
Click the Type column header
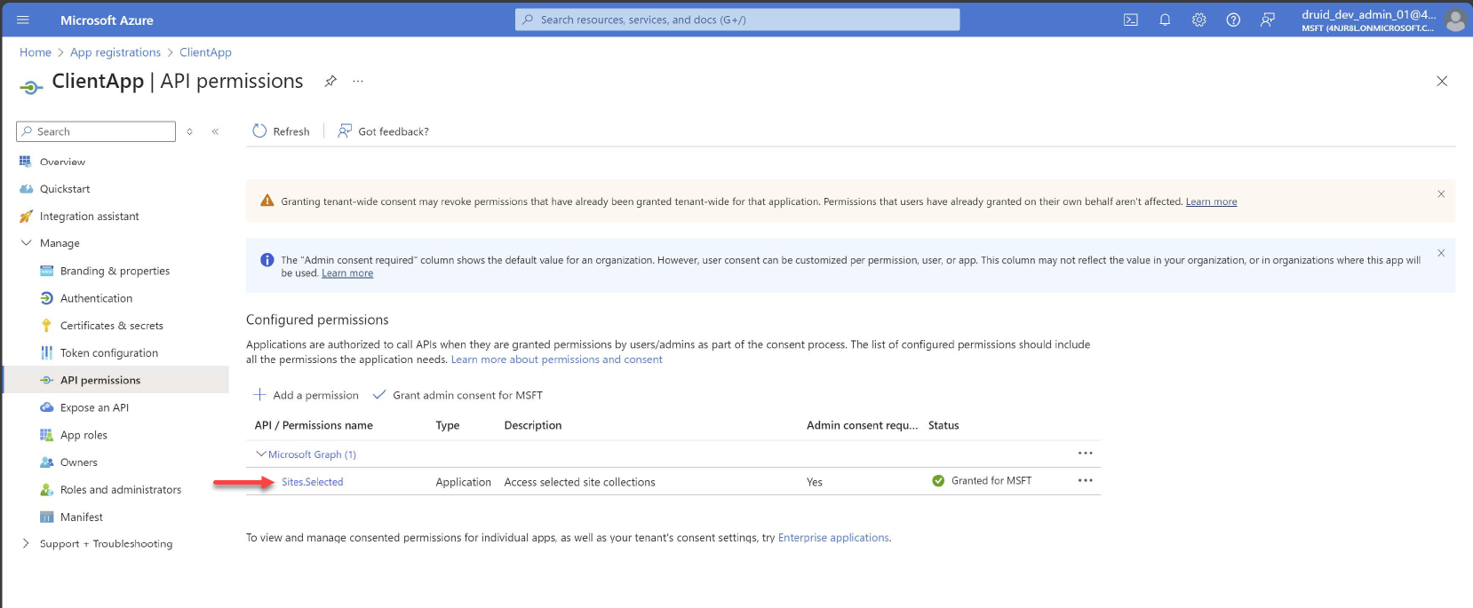tap(448, 425)
